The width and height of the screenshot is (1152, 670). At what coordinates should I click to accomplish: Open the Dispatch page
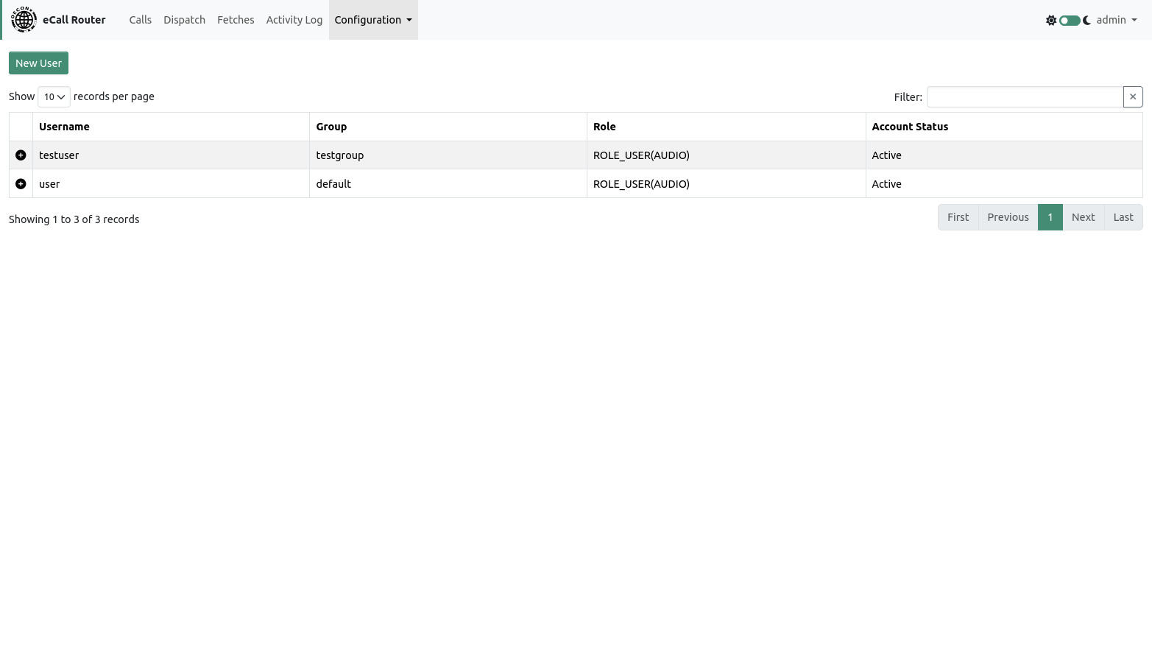point(184,20)
